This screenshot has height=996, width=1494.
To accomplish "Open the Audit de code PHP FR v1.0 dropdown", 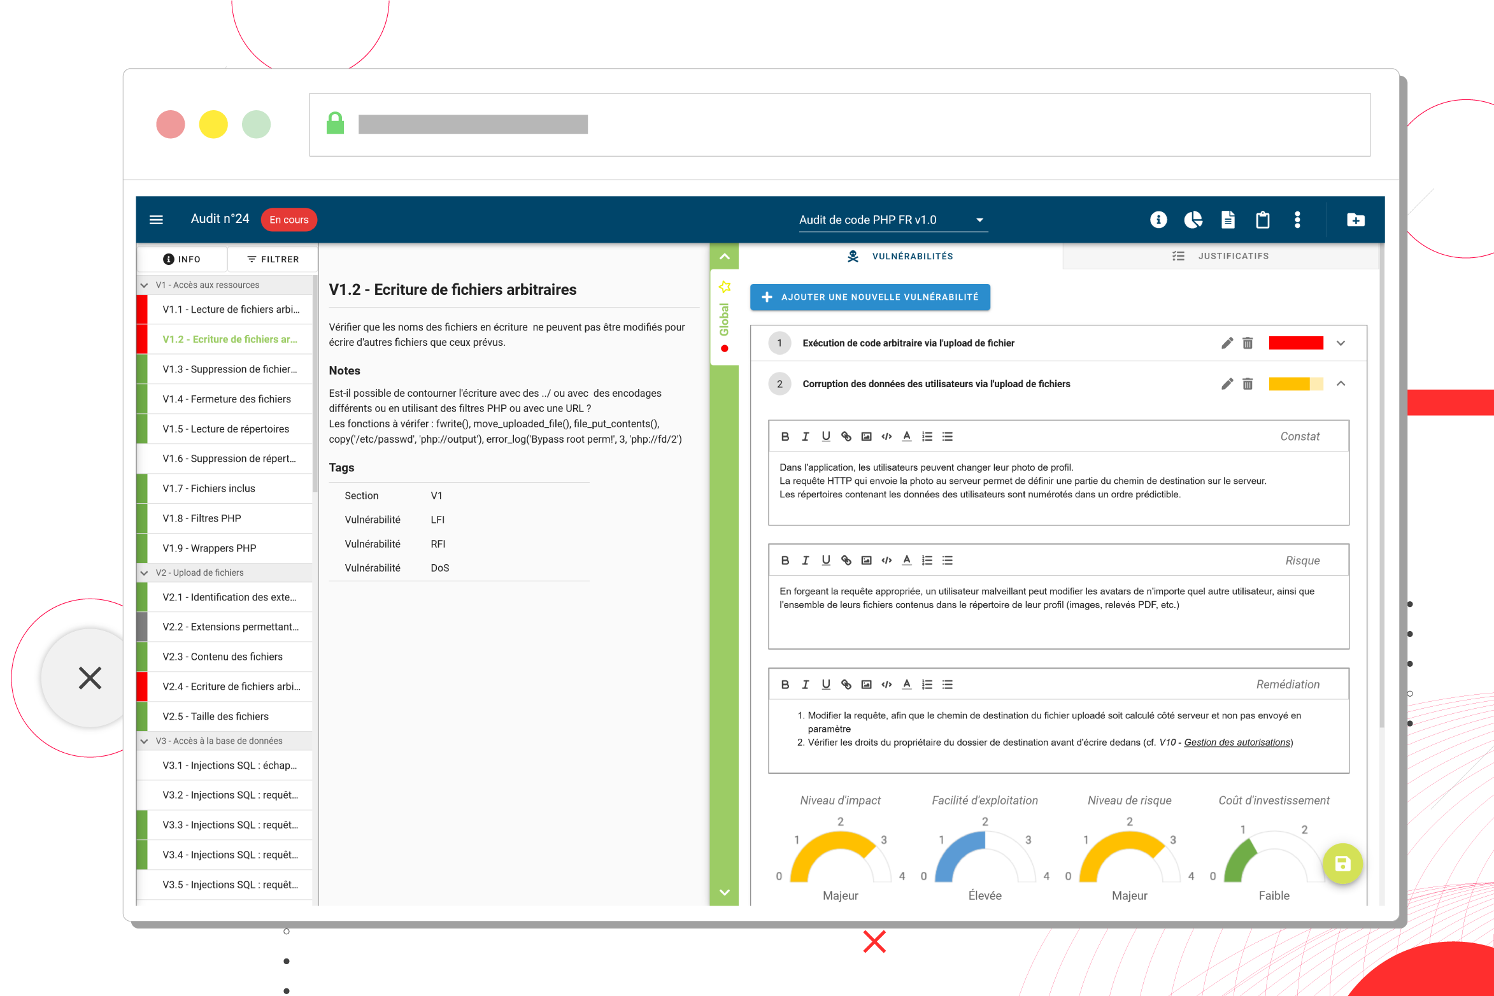I will click(893, 220).
